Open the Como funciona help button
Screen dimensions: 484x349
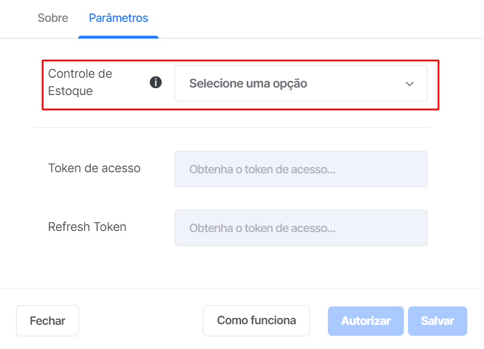pyautogui.click(x=256, y=321)
